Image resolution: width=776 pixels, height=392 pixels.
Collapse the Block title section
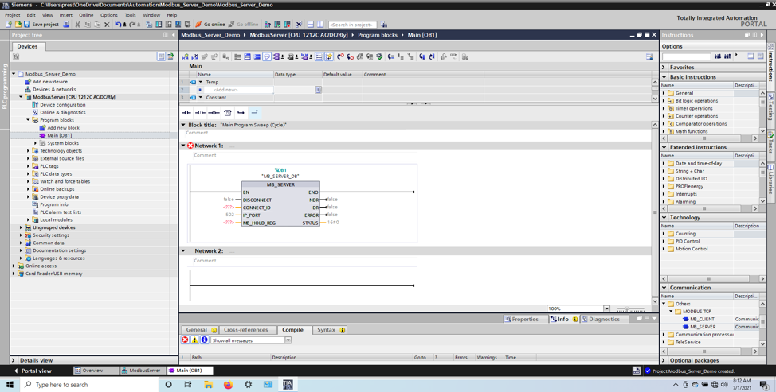pos(183,125)
